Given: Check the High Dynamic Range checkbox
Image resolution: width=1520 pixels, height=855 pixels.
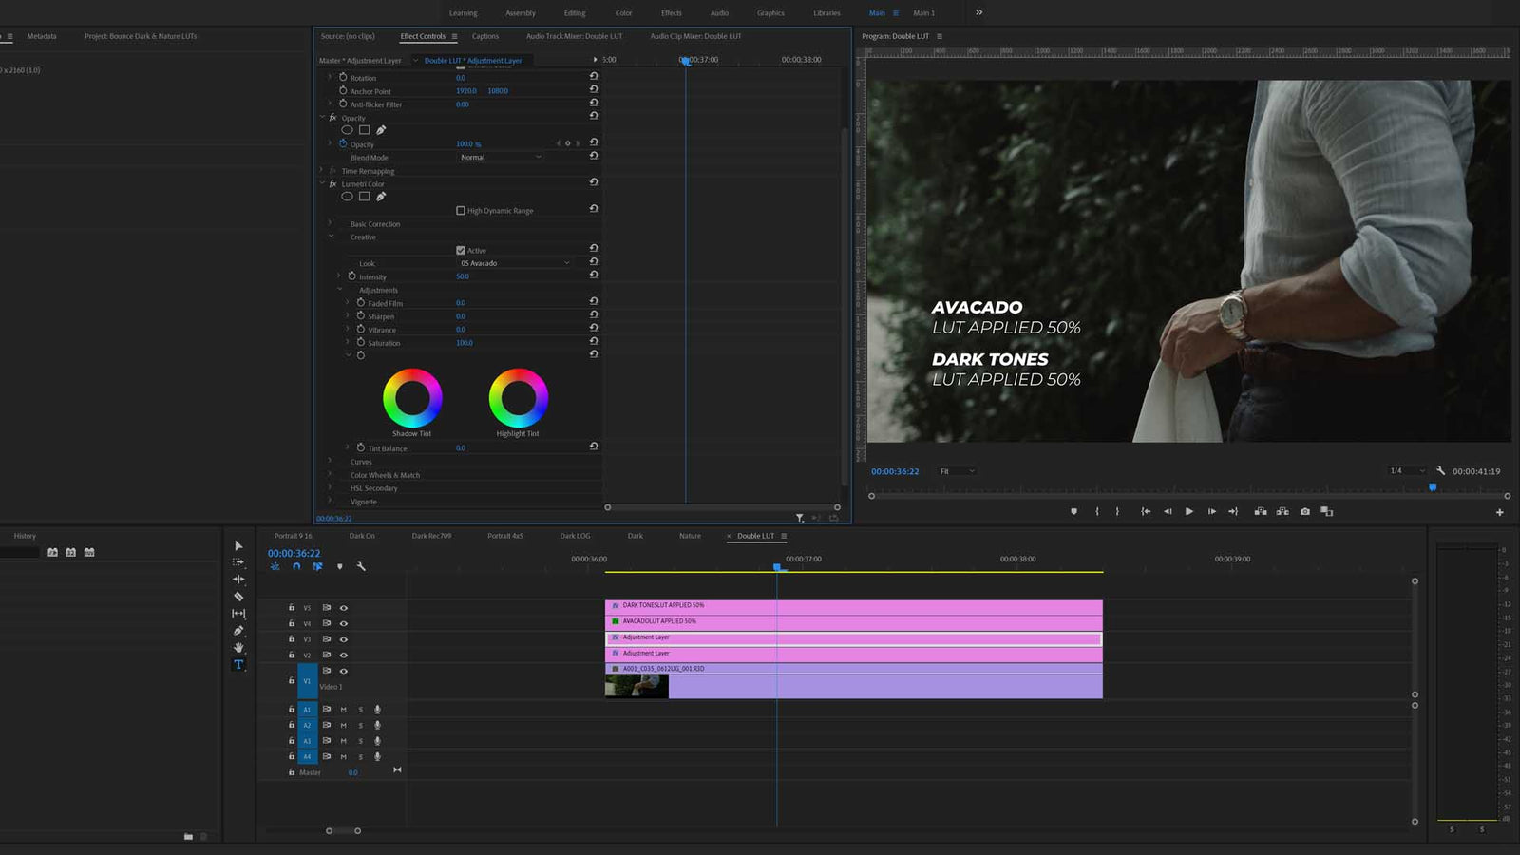Looking at the screenshot, I should click(460, 210).
